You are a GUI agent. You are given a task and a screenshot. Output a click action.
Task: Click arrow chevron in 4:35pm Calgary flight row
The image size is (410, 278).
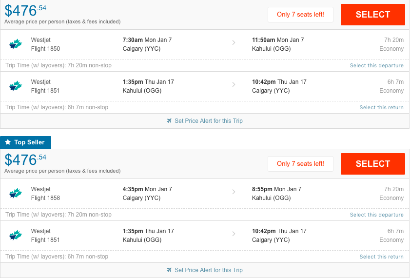pos(234,192)
